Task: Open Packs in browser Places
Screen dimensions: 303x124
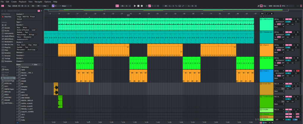Action: (7, 70)
